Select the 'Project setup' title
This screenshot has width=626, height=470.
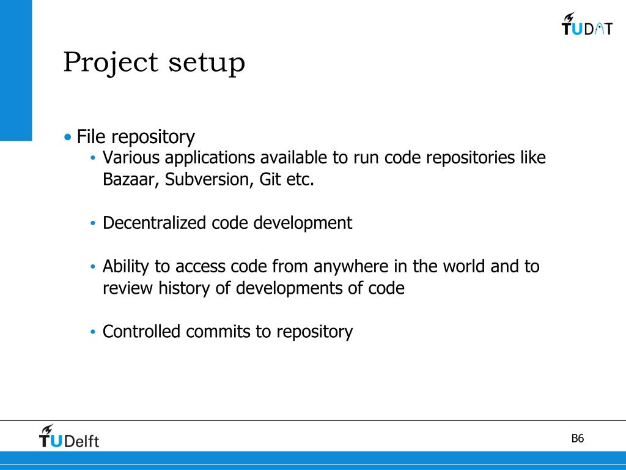[x=154, y=63]
